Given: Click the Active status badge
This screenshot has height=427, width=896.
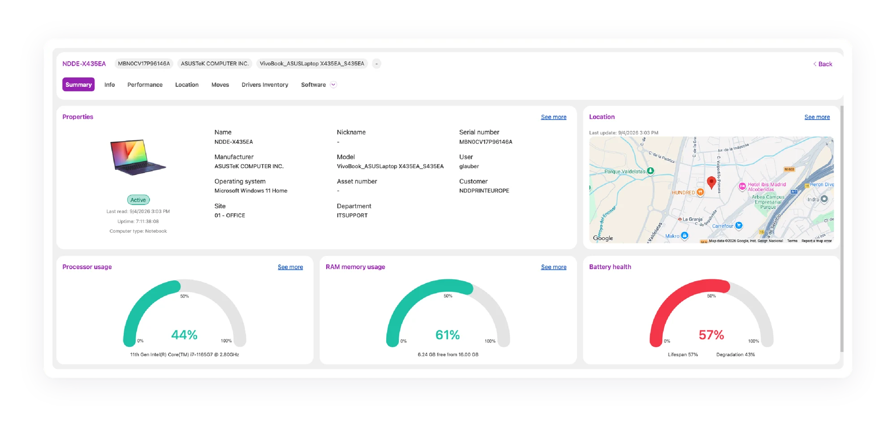Looking at the screenshot, I should tap(138, 200).
